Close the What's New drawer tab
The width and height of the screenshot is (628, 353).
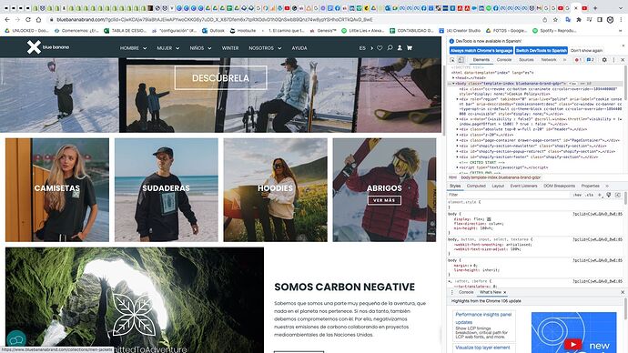click(504, 293)
